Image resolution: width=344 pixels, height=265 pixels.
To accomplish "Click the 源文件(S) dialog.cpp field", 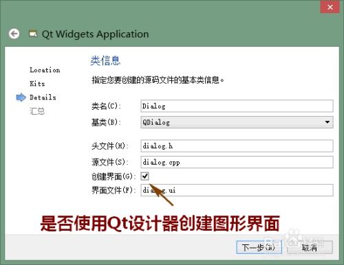I will click(x=237, y=162).
